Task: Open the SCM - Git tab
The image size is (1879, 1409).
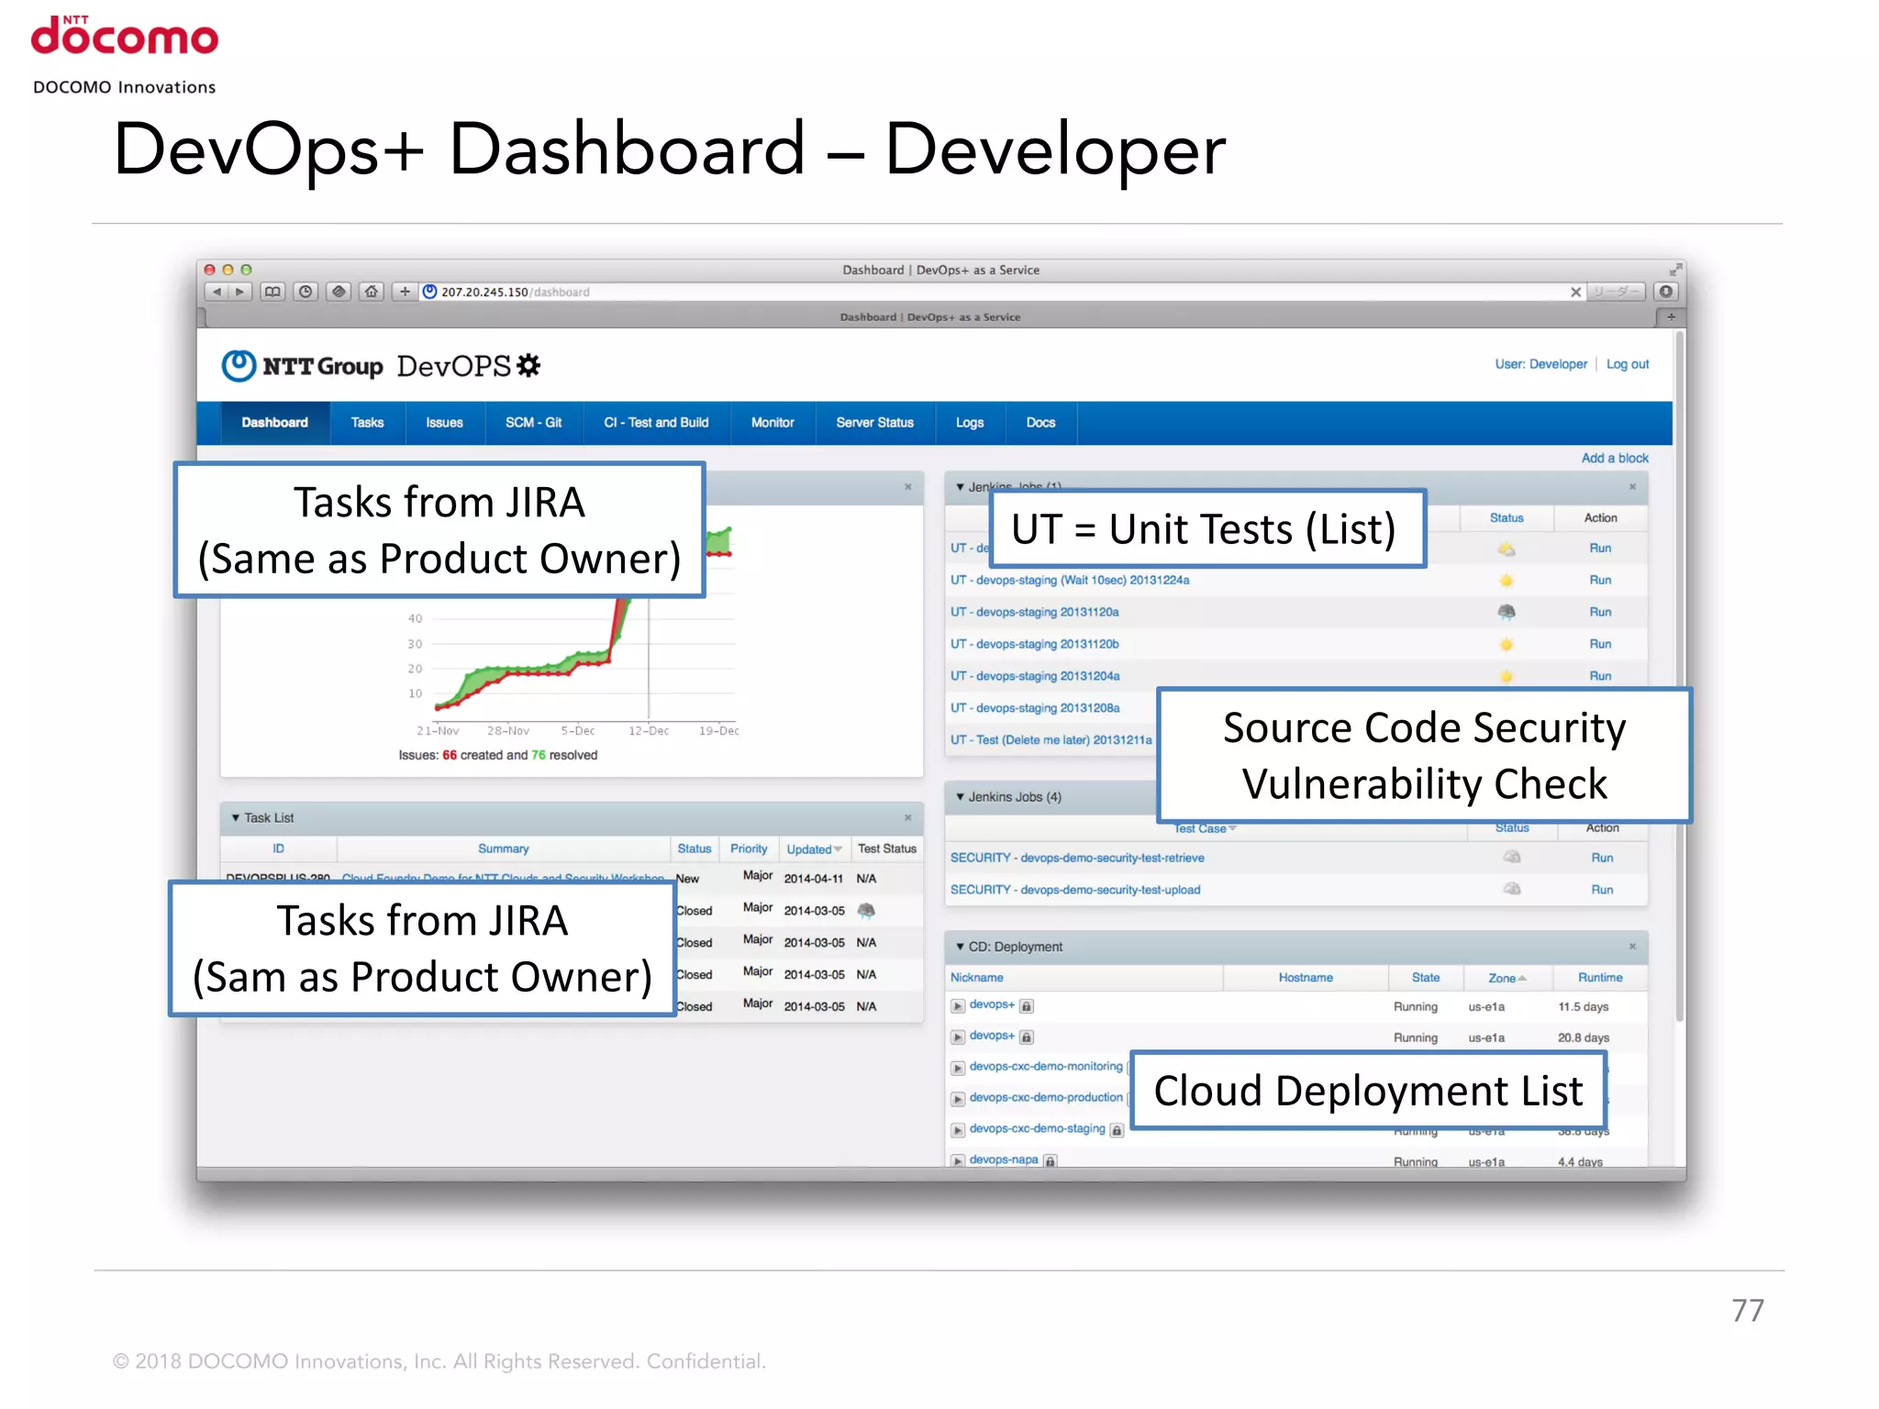Action: pyautogui.click(x=533, y=423)
